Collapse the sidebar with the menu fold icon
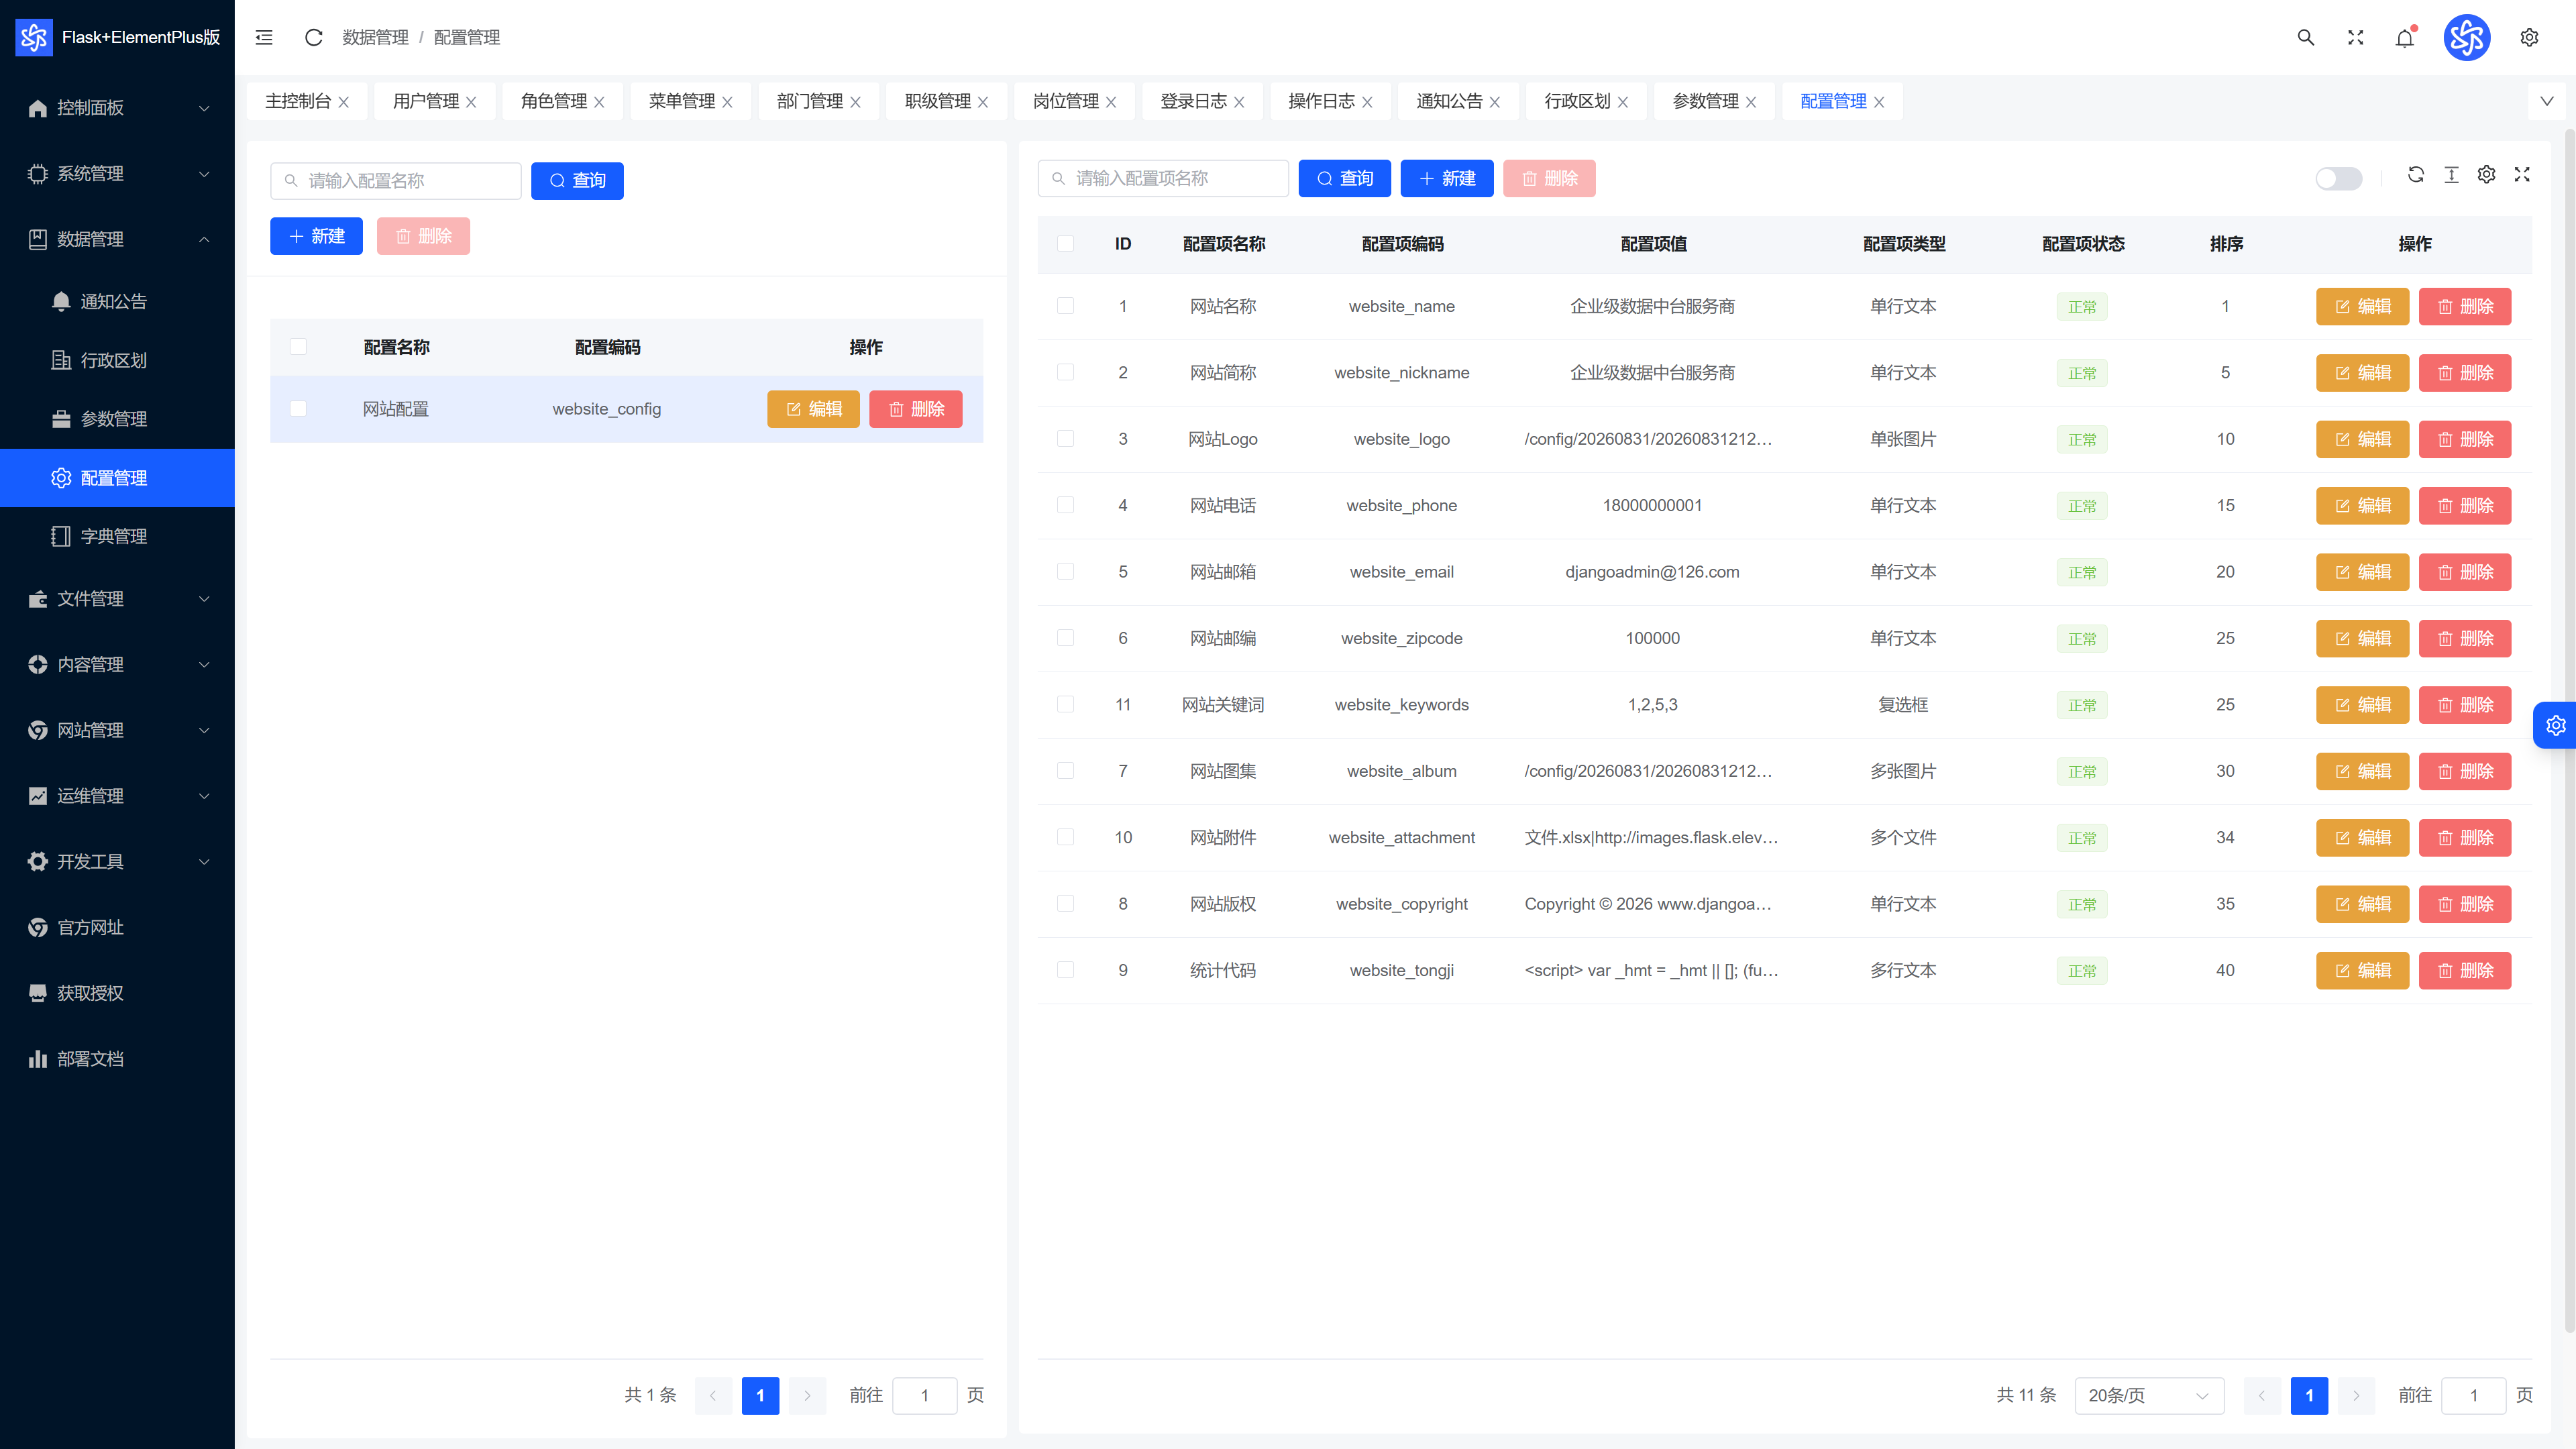 (x=264, y=37)
